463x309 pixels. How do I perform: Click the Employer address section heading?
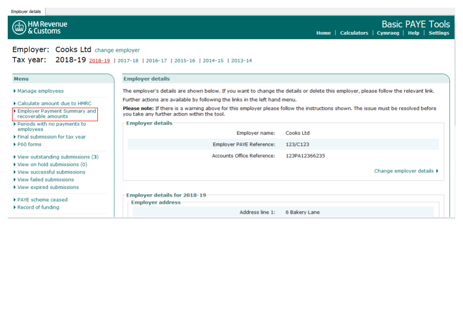[156, 202]
